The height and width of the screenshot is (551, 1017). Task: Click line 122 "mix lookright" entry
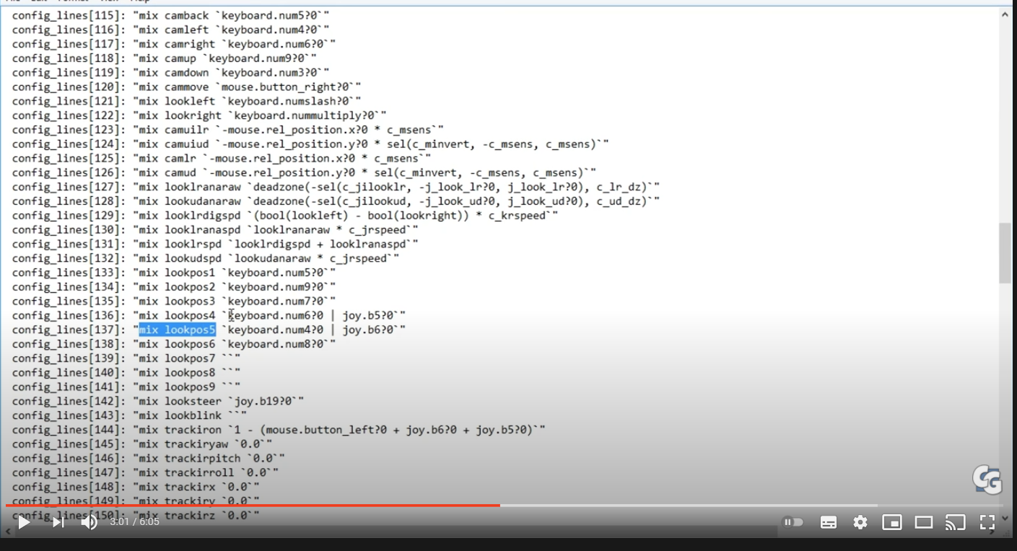[199, 115]
